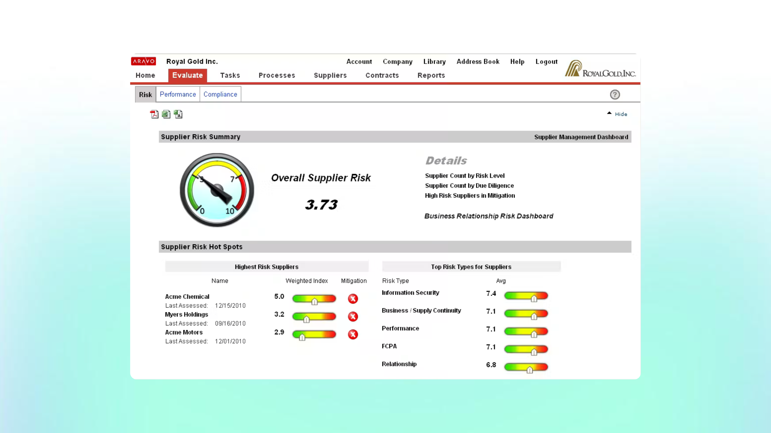The width and height of the screenshot is (771, 433).
Task: Click the Help link in top bar
Action: pos(517,62)
